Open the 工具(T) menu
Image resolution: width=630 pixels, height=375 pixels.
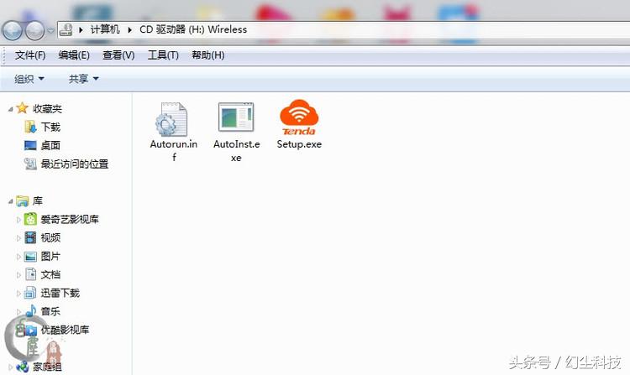coord(163,55)
